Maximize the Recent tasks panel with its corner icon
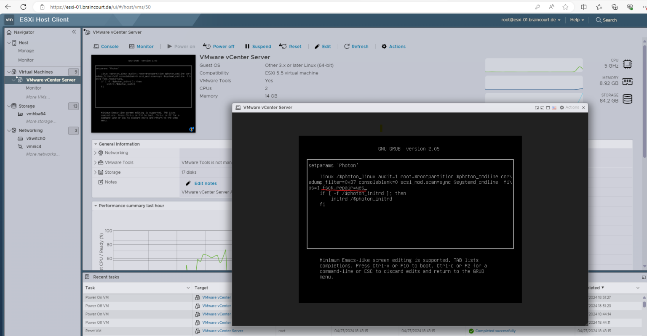 coord(643,277)
